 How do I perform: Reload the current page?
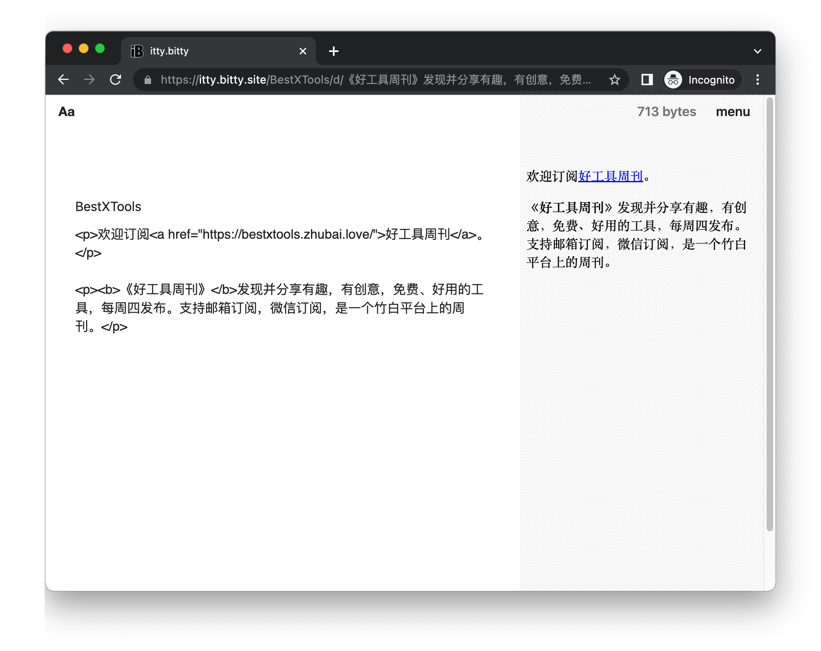click(x=116, y=80)
